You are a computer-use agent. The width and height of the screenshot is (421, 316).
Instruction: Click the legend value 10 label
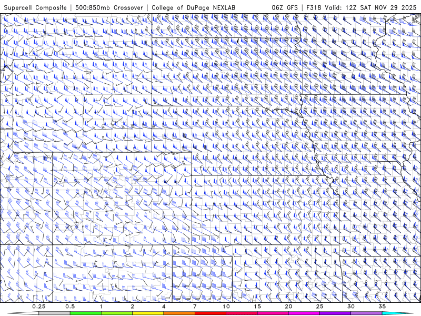226,307
